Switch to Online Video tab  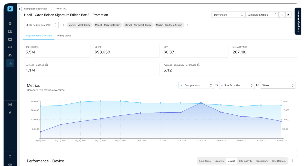[x=64, y=36]
